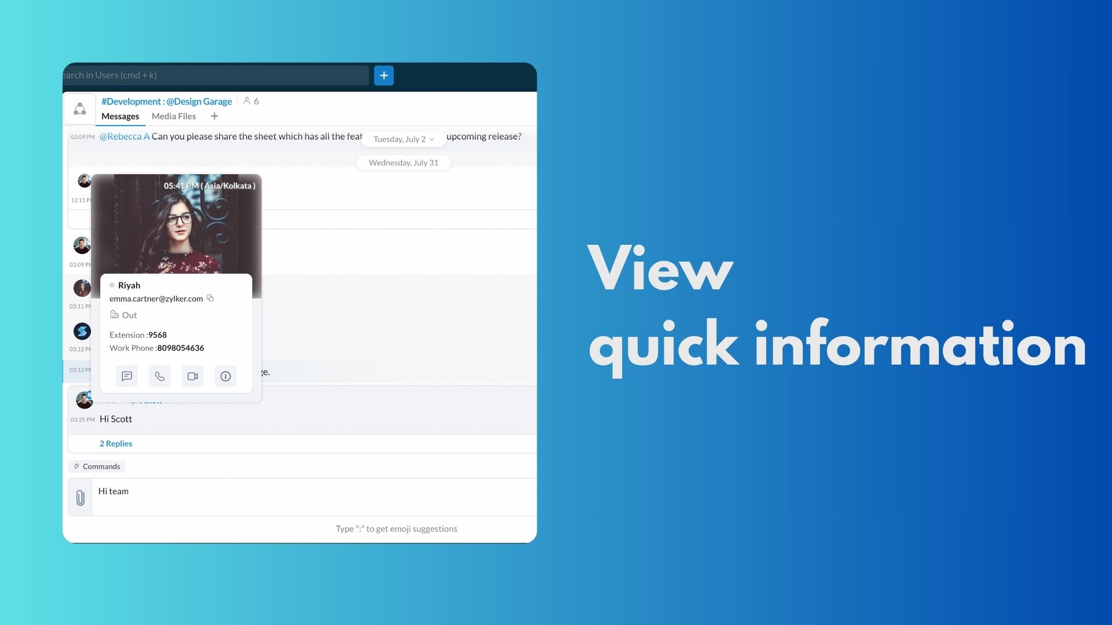
Task: Click the Commands slash icon in toolbar
Action: click(x=76, y=465)
